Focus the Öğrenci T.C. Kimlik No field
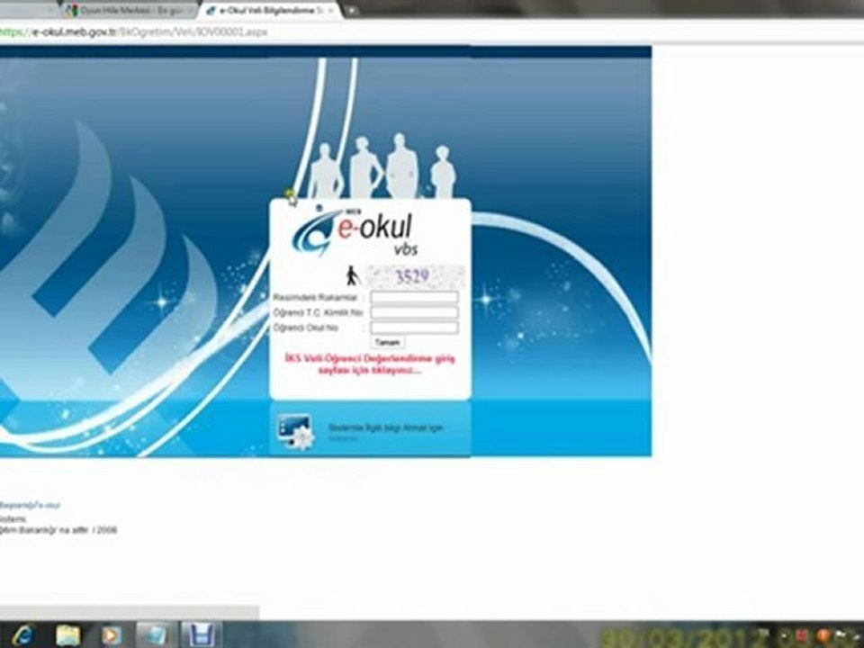This screenshot has width=864, height=648. 414,312
